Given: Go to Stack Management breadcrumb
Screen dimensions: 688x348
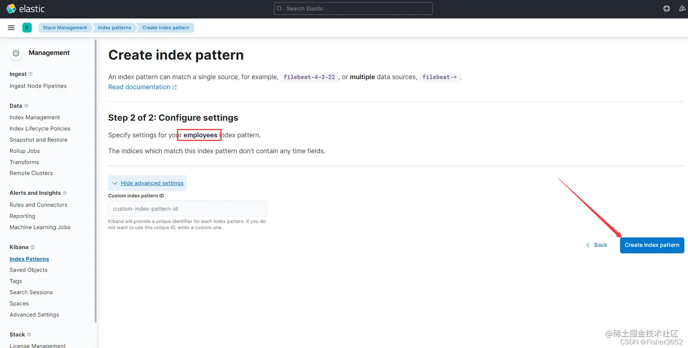Looking at the screenshot, I should pos(65,28).
